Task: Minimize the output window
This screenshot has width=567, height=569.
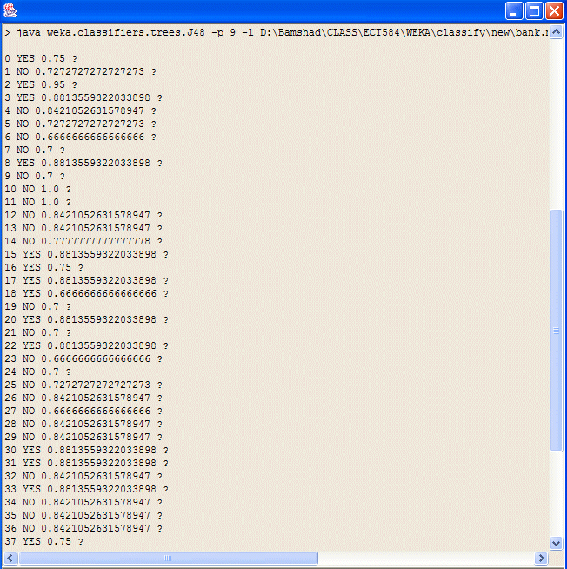Action: (x=514, y=11)
